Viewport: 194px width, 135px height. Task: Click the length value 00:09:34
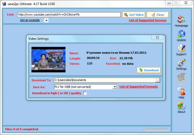point(93,58)
